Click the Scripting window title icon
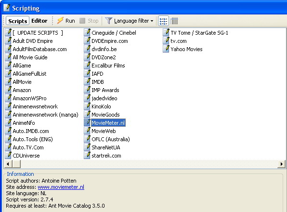This screenshot has height=212, width=287. coord(7,8)
